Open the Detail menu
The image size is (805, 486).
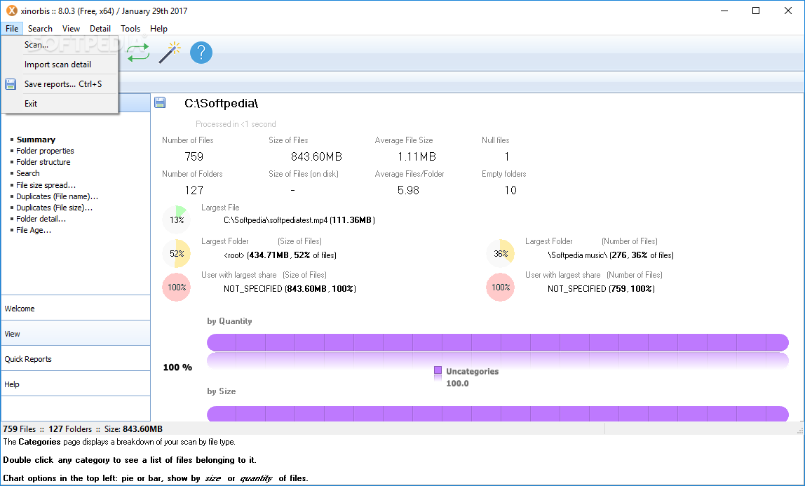point(100,29)
